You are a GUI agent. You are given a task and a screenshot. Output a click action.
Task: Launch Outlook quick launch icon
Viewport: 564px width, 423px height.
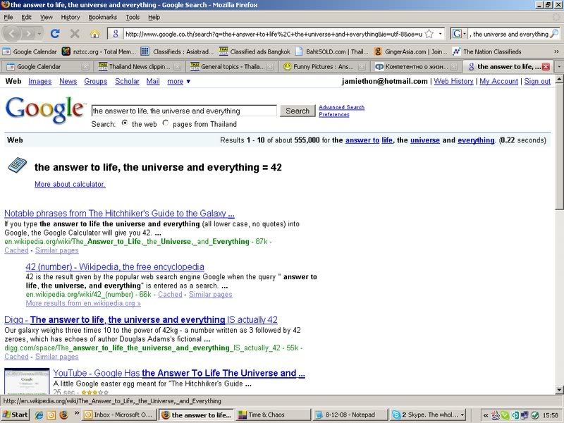click(51, 415)
